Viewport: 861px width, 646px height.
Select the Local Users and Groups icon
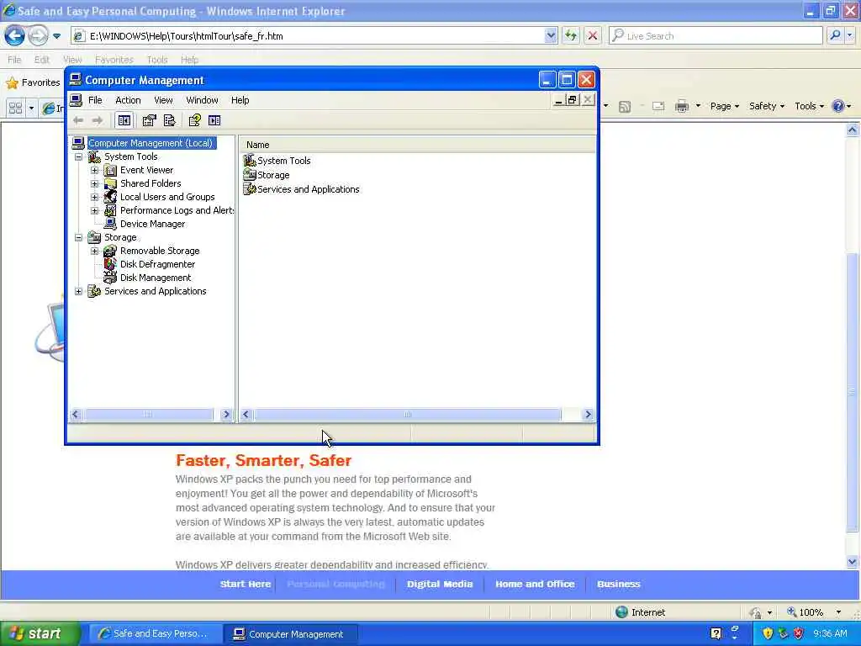[x=110, y=197]
